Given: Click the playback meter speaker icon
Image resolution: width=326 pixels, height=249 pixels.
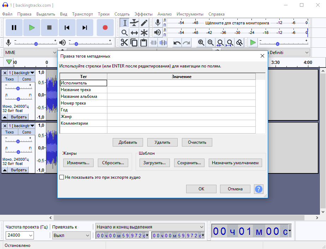Looking at the screenshot, I should [158, 32].
